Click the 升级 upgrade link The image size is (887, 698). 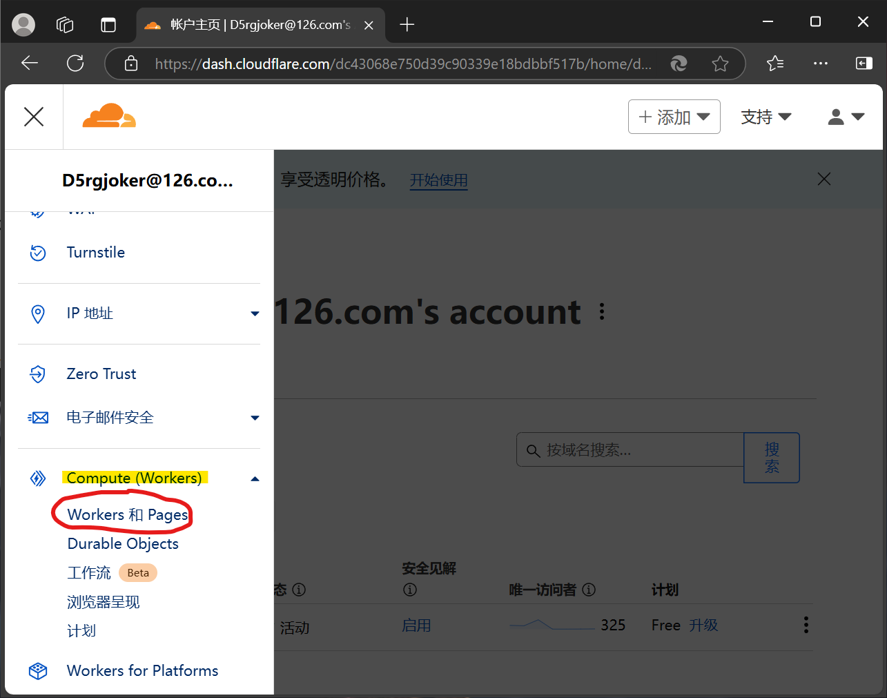point(703,626)
